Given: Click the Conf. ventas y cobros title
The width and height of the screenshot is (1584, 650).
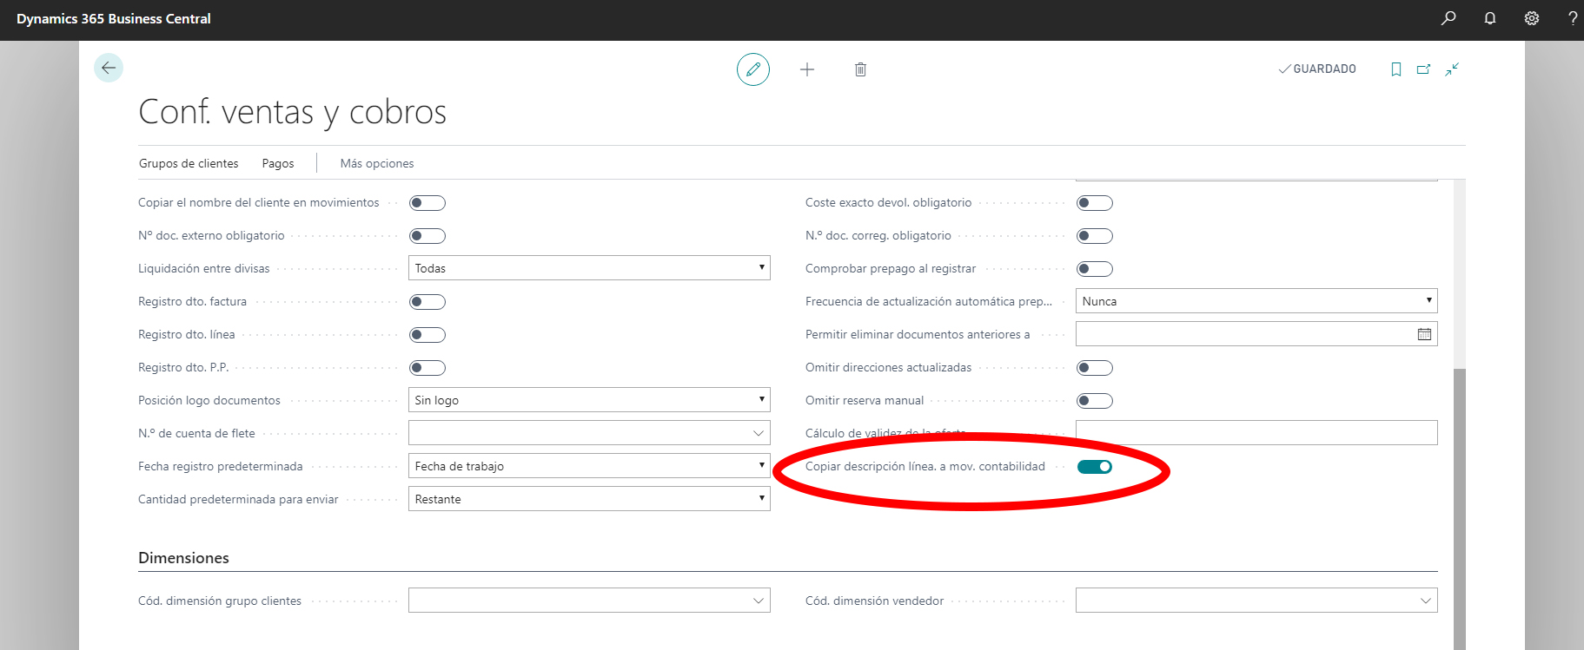Looking at the screenshot, I should (x=292, y=112).
